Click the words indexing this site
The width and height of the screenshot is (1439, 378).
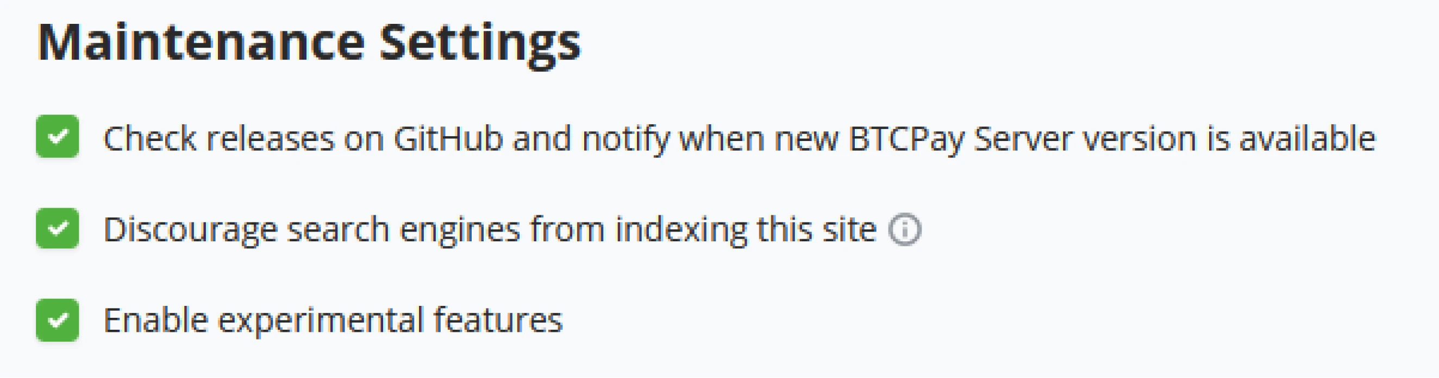[745, 229]
